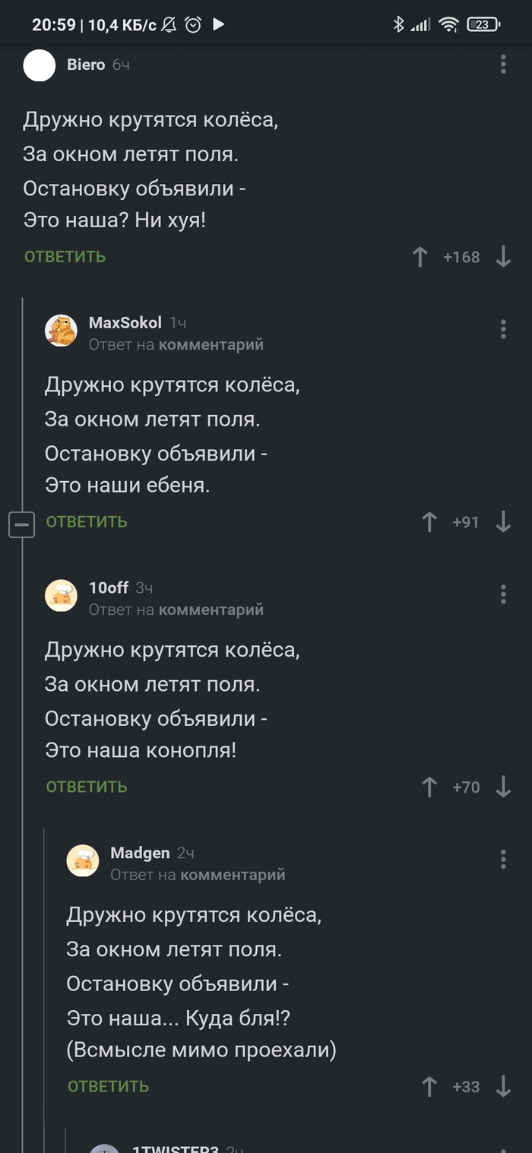This screenshot has width=532, height=1153.
Task: Tap Biero's white avatar
Action: click(40, 65)
